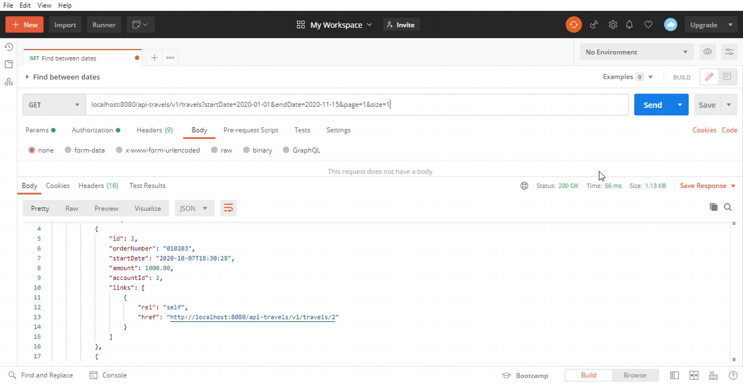Toggle the two pane view icon
The width and height of the screenshot is (743, 384).
pyautogui.click(x=694, y=375)
